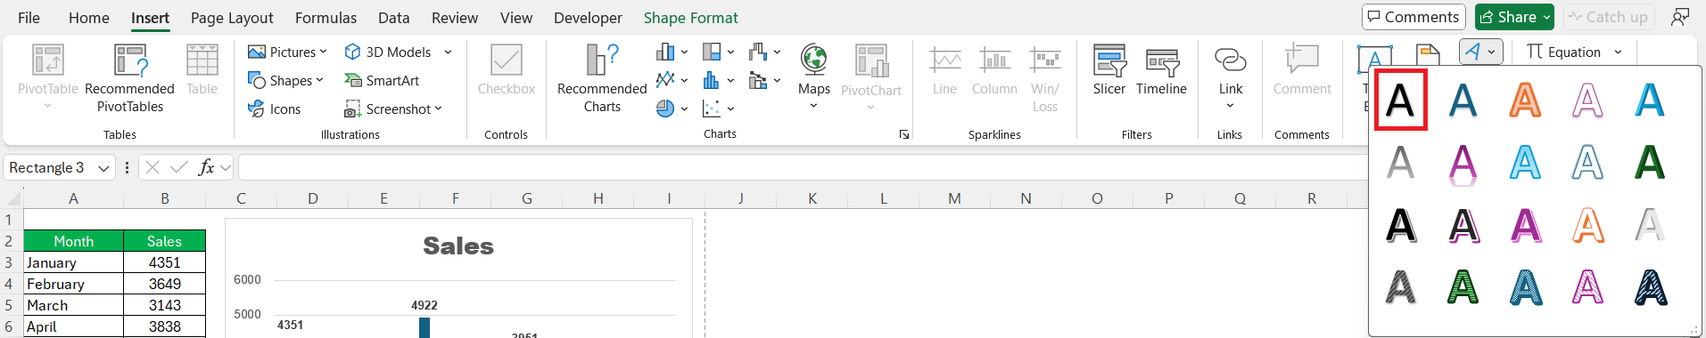Click the Link chain icon
This screenshot has width=1706, height=338.
click(x=1230, y=60)
